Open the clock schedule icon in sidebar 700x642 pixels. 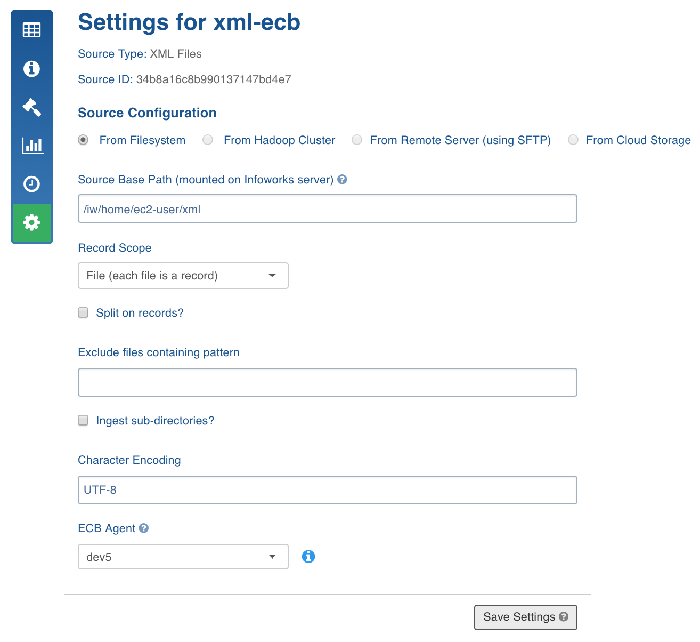(x=31, y=183)
